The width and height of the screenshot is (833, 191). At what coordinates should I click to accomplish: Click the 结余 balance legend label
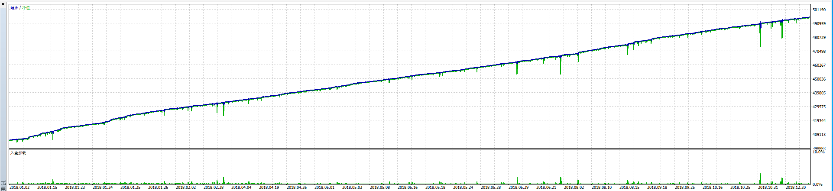[x=14, y=8]
